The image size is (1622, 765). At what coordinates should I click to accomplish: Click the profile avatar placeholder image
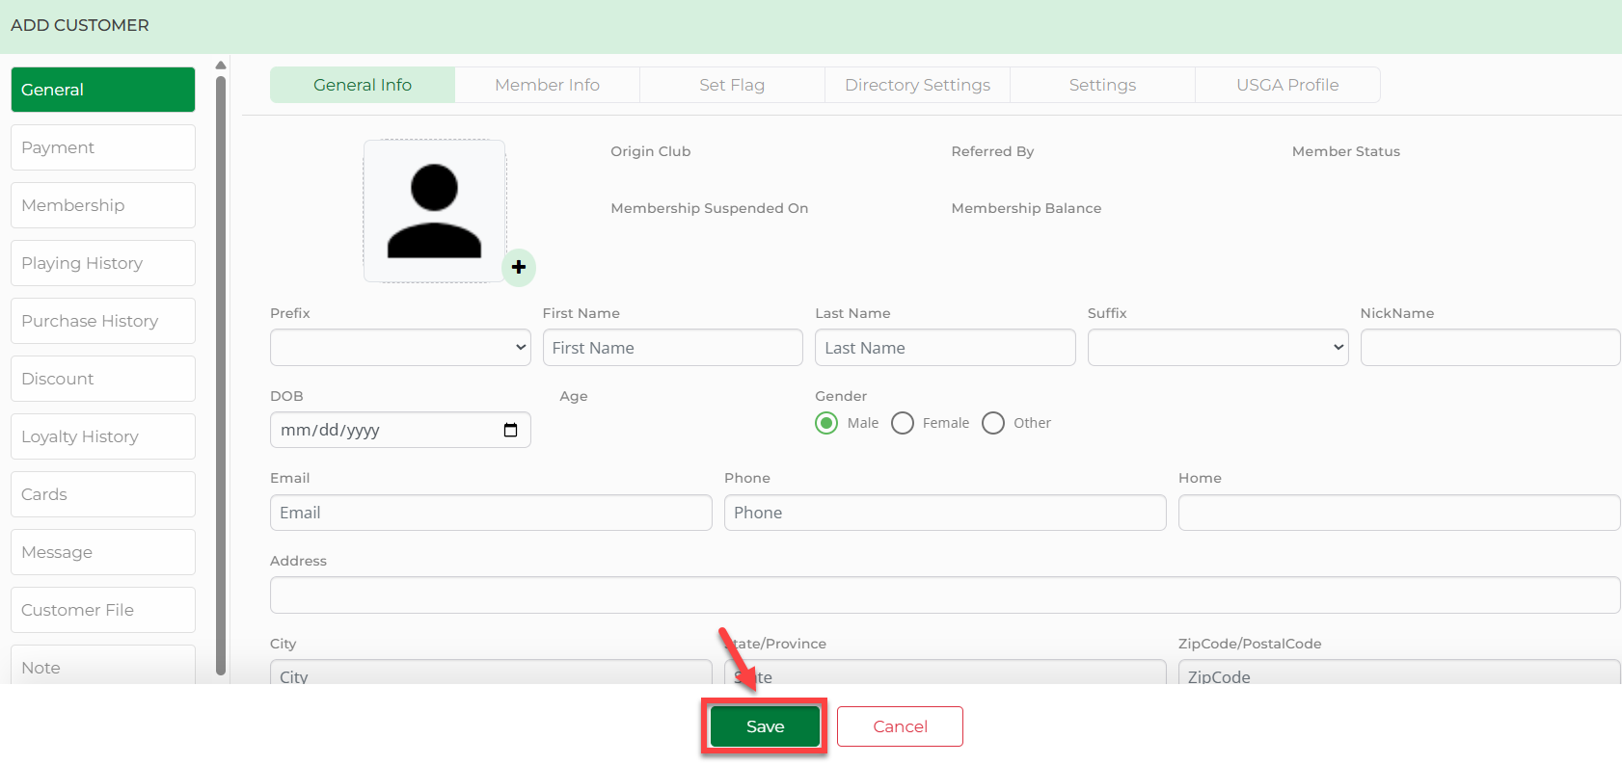click(x=434, y=212)
